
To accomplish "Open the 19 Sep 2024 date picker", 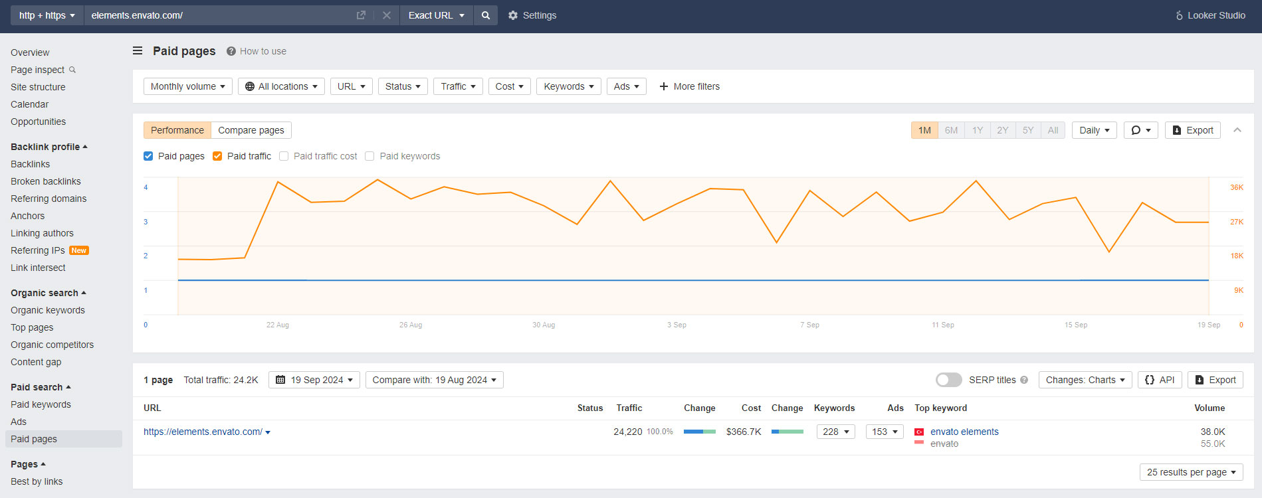I will pyautogui.click(x=314, y=380).
